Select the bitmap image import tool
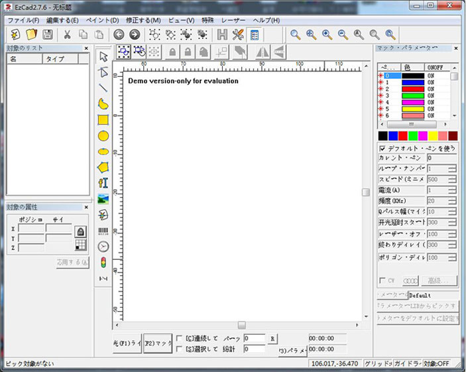This screenshot has width=466, height=372. 103,199
